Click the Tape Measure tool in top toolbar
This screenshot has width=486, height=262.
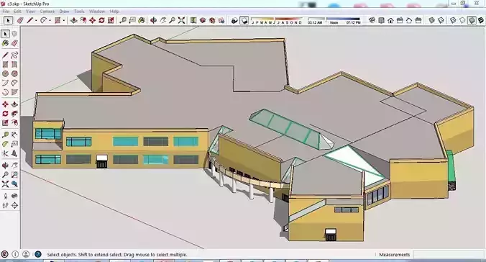[123, 20]
